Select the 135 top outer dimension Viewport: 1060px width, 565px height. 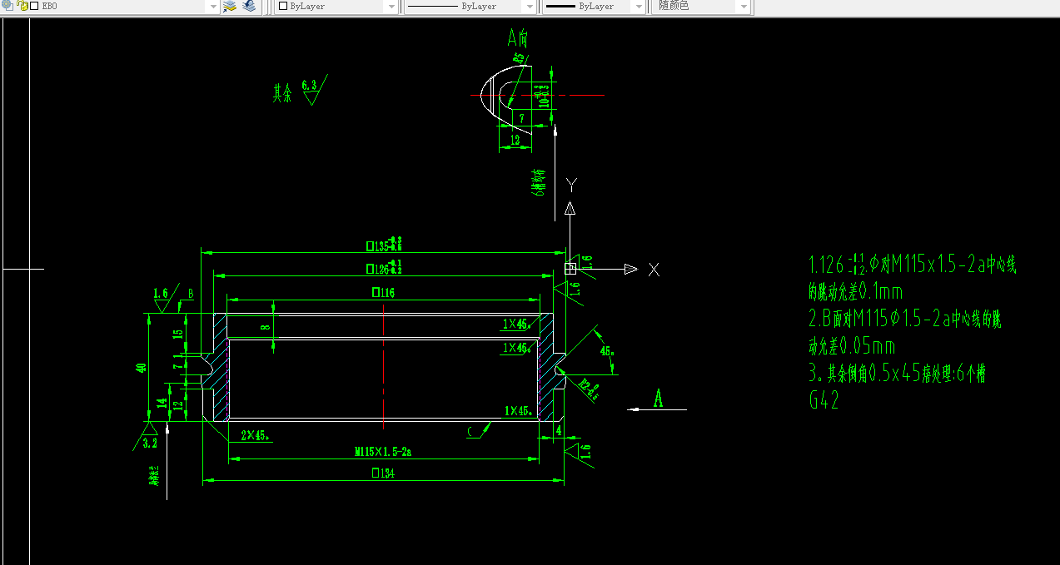(385, 245)
